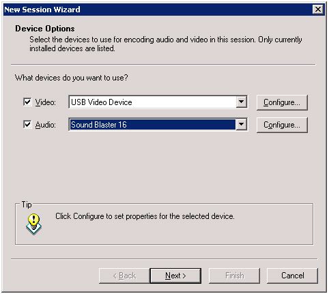Click the Tip text about Configure

click(145, 216)
